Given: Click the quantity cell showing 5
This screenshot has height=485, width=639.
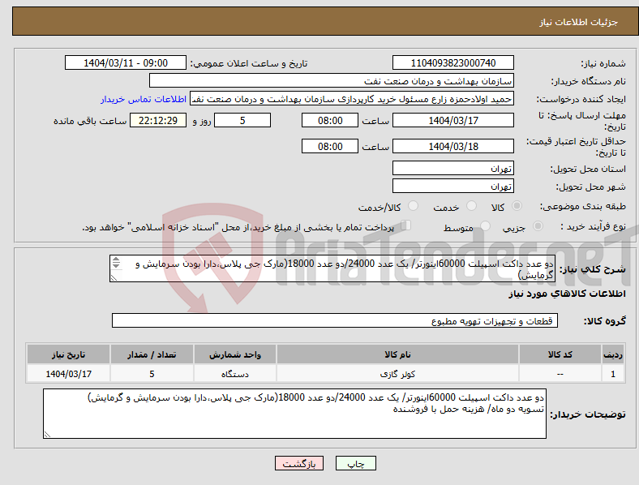Looking at the screenshot, I should click(x=152, y=374).
